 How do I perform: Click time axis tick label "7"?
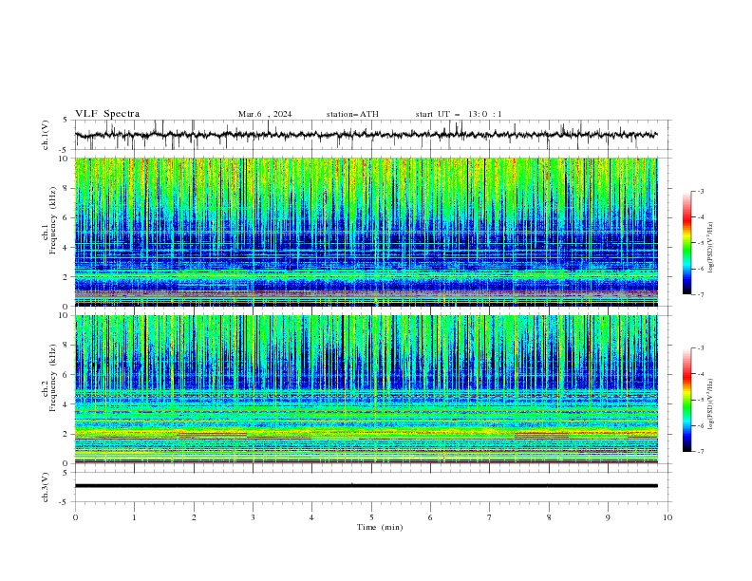point(490,517)
